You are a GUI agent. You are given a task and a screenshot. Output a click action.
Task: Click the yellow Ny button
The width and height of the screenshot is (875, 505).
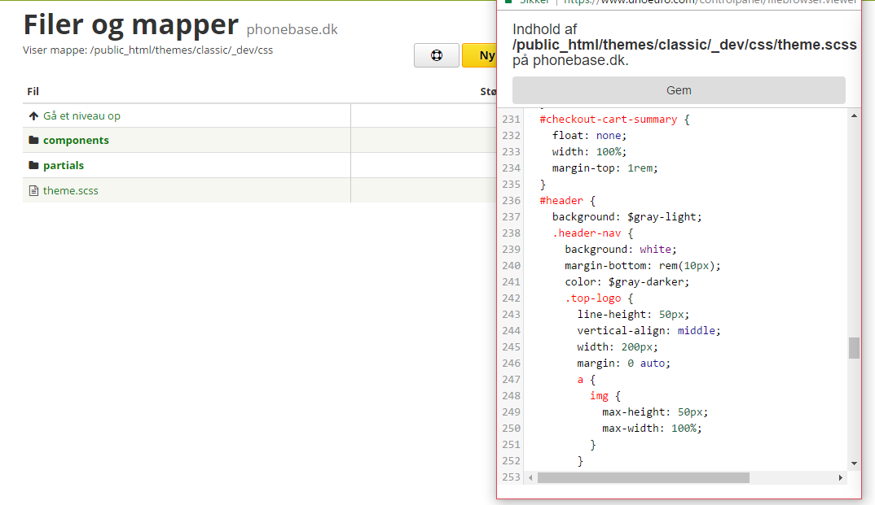(x=481, y=55)
